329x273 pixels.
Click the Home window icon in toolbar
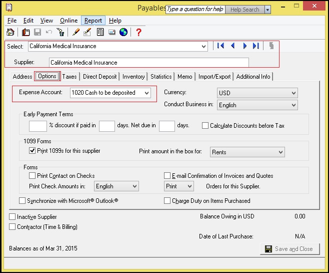(10, 33)
